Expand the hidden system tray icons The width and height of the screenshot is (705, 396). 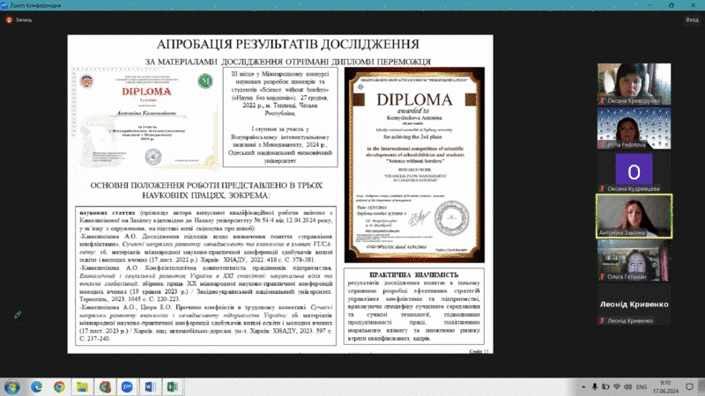(583, 386)
